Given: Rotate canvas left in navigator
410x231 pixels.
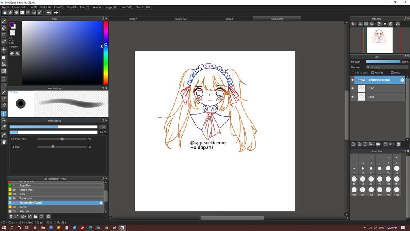Looking at the screenshot, I should click(379, 24).
